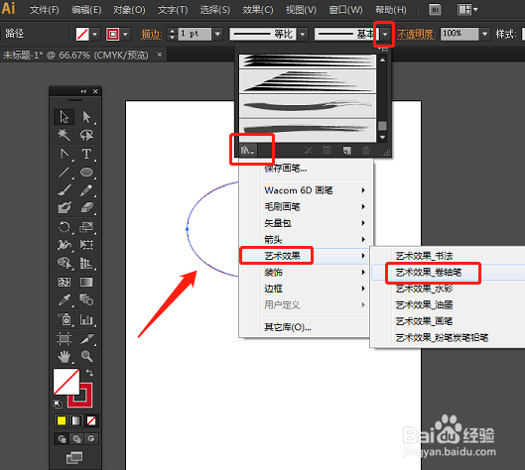Open the stroke weight dropdown
Viewport: 525px width, 470px height.
pos(217,34)
